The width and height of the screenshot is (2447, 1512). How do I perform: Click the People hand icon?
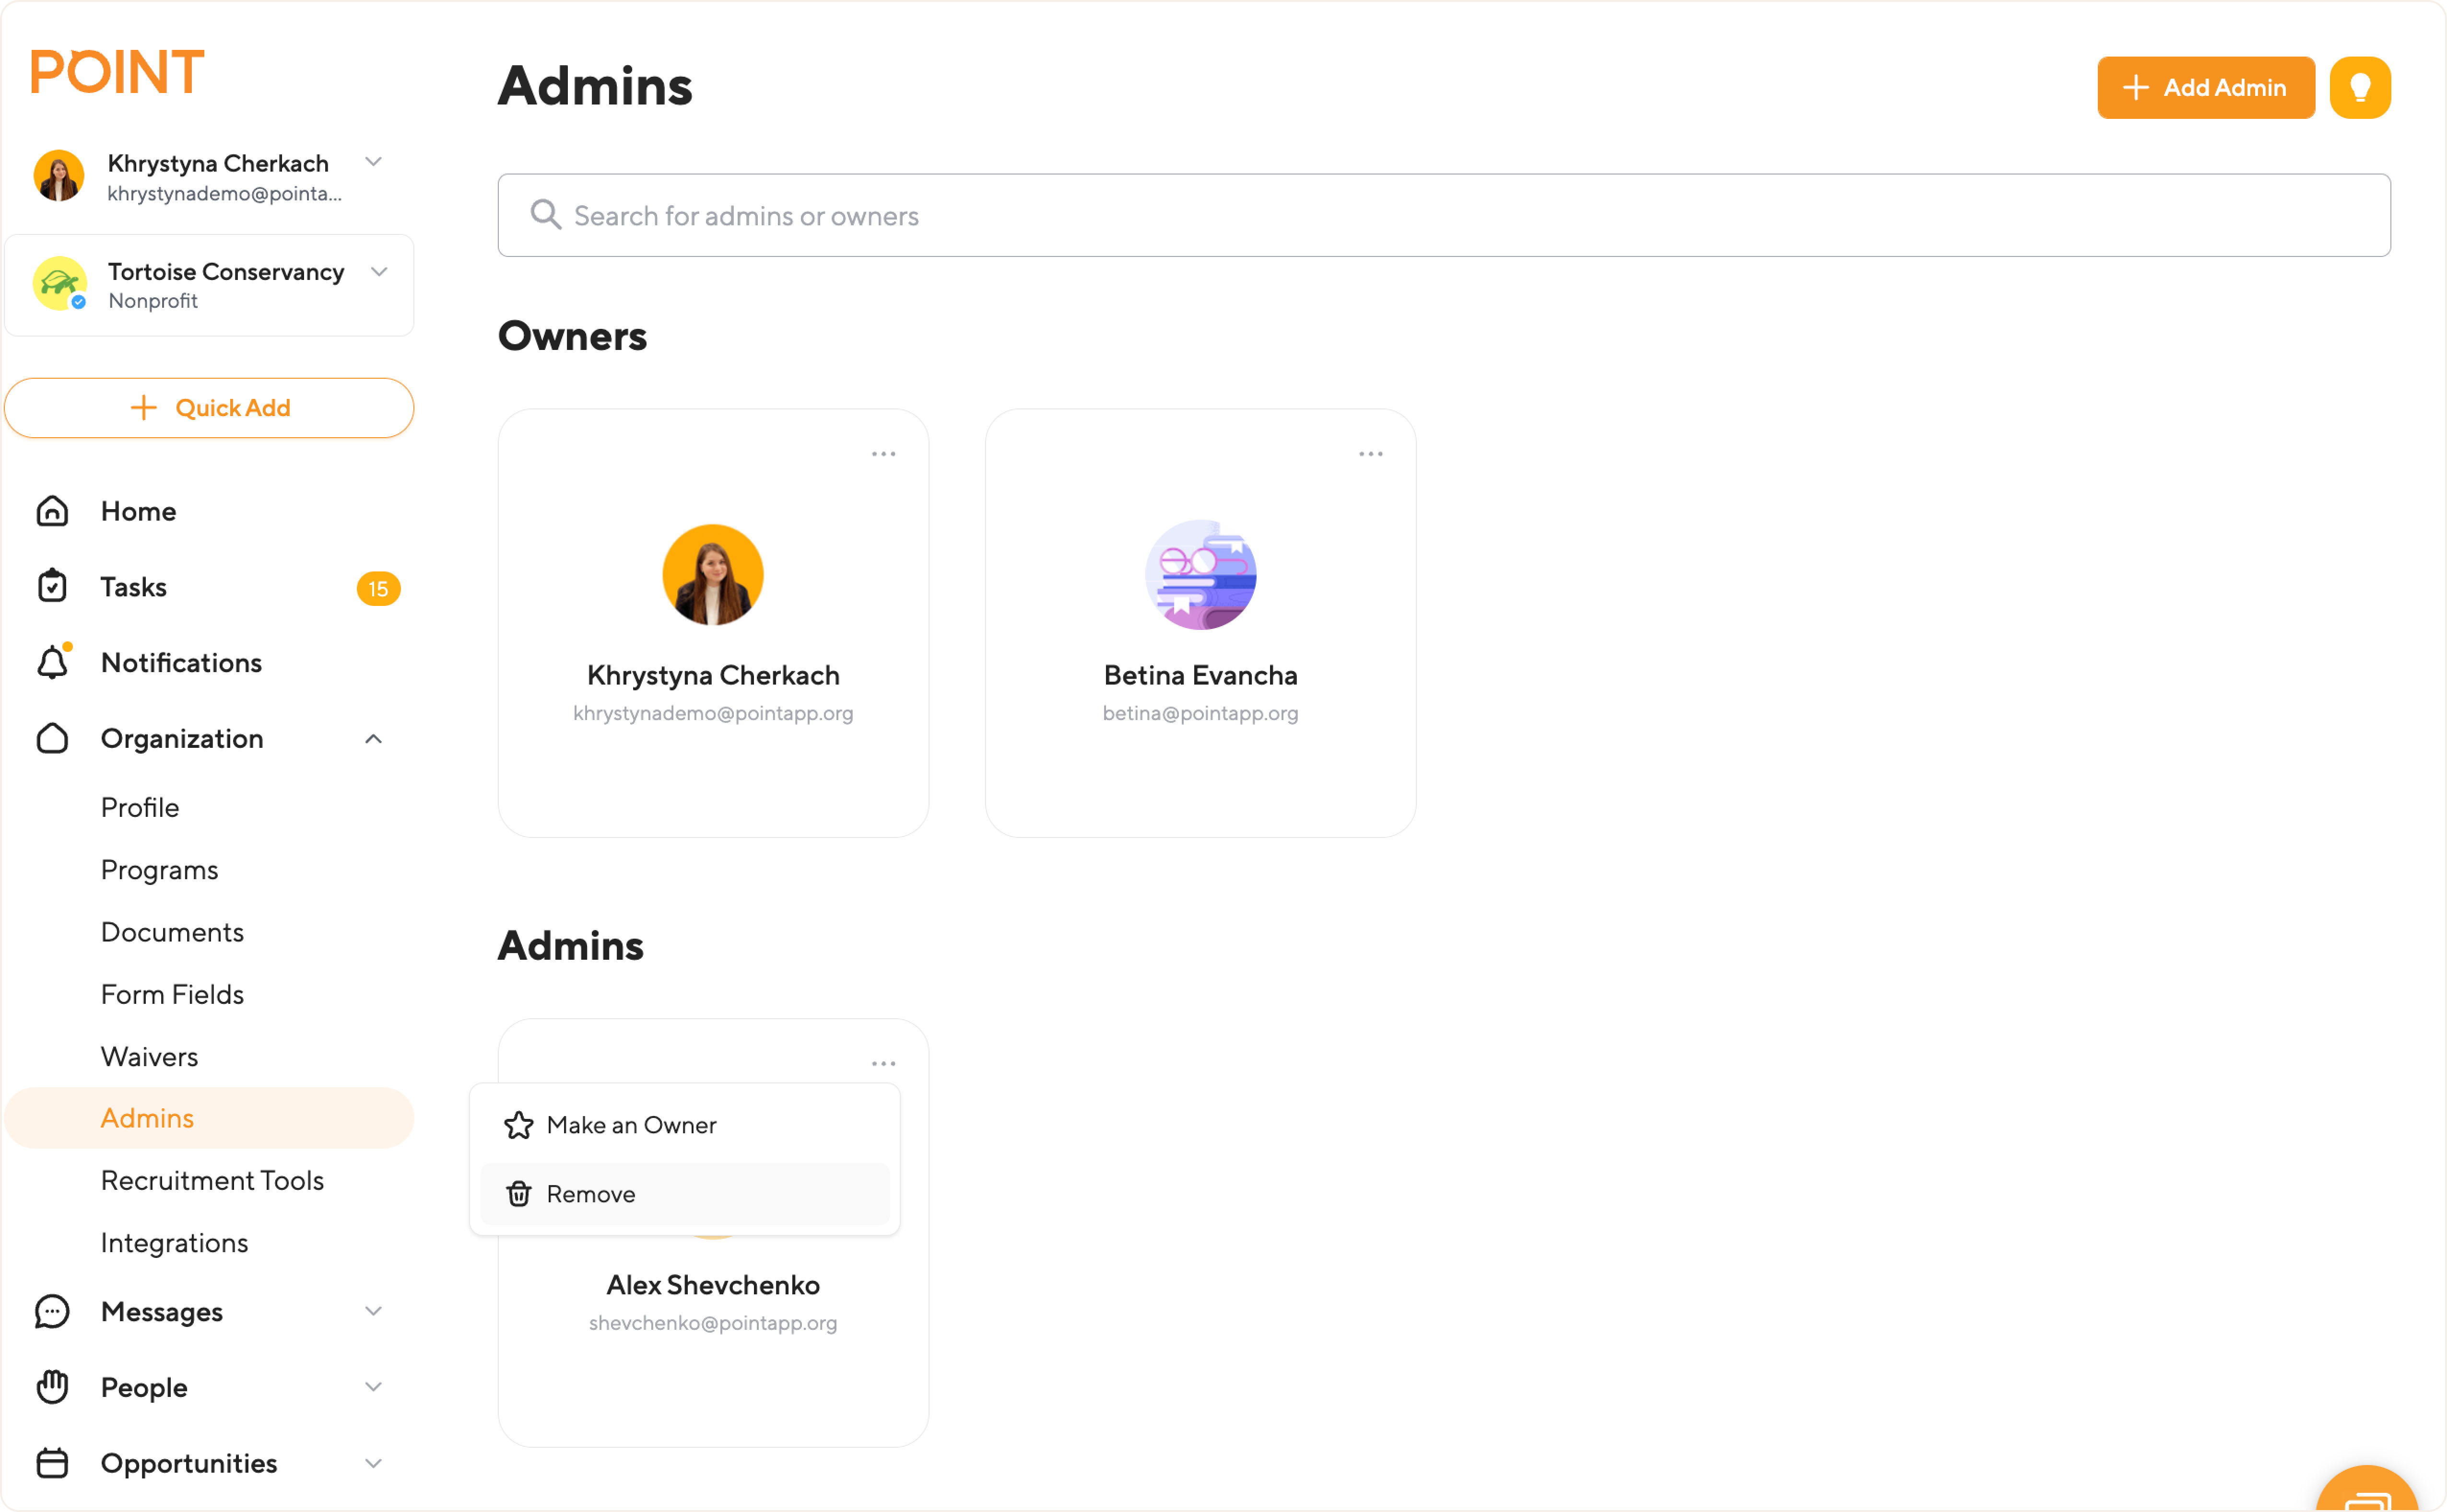click(52, 1387)
